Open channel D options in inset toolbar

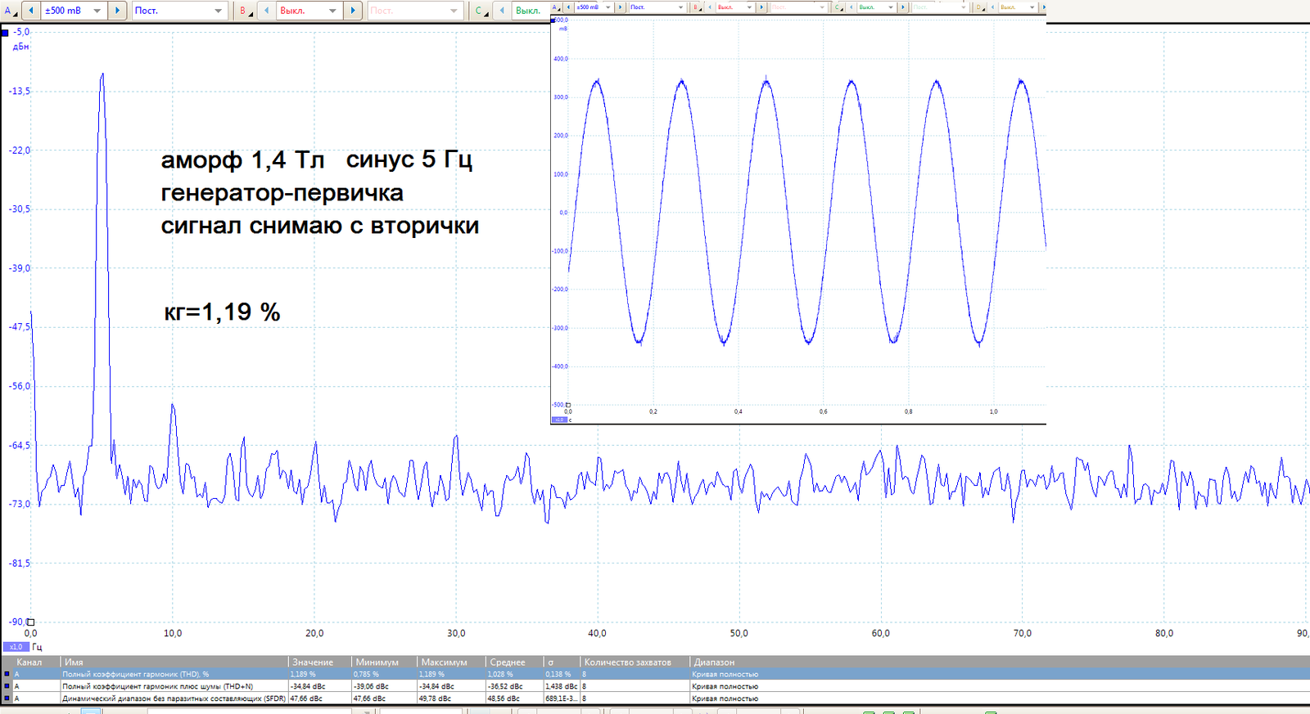click(x=979, y=7)
